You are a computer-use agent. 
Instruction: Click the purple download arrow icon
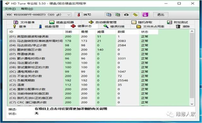tap(145, 15)
